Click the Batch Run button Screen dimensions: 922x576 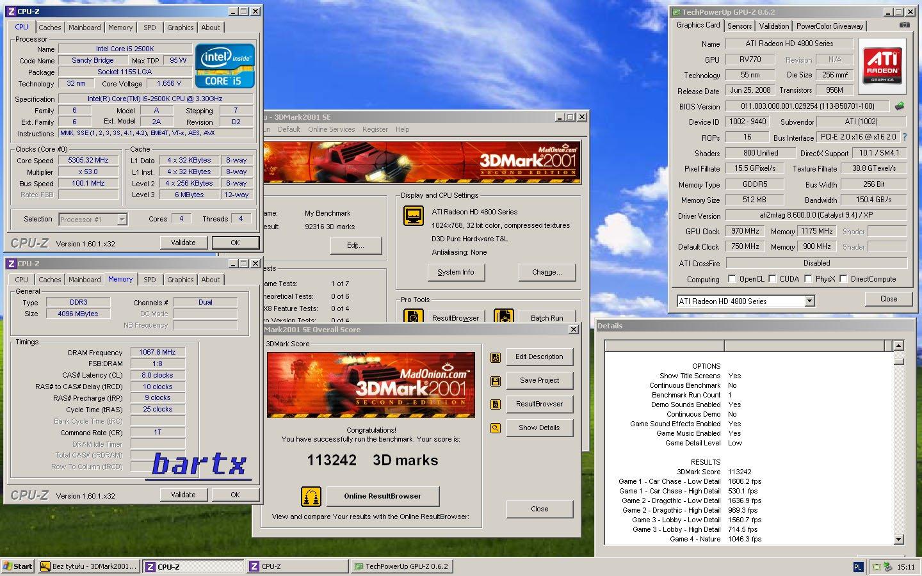coord(547,318)
